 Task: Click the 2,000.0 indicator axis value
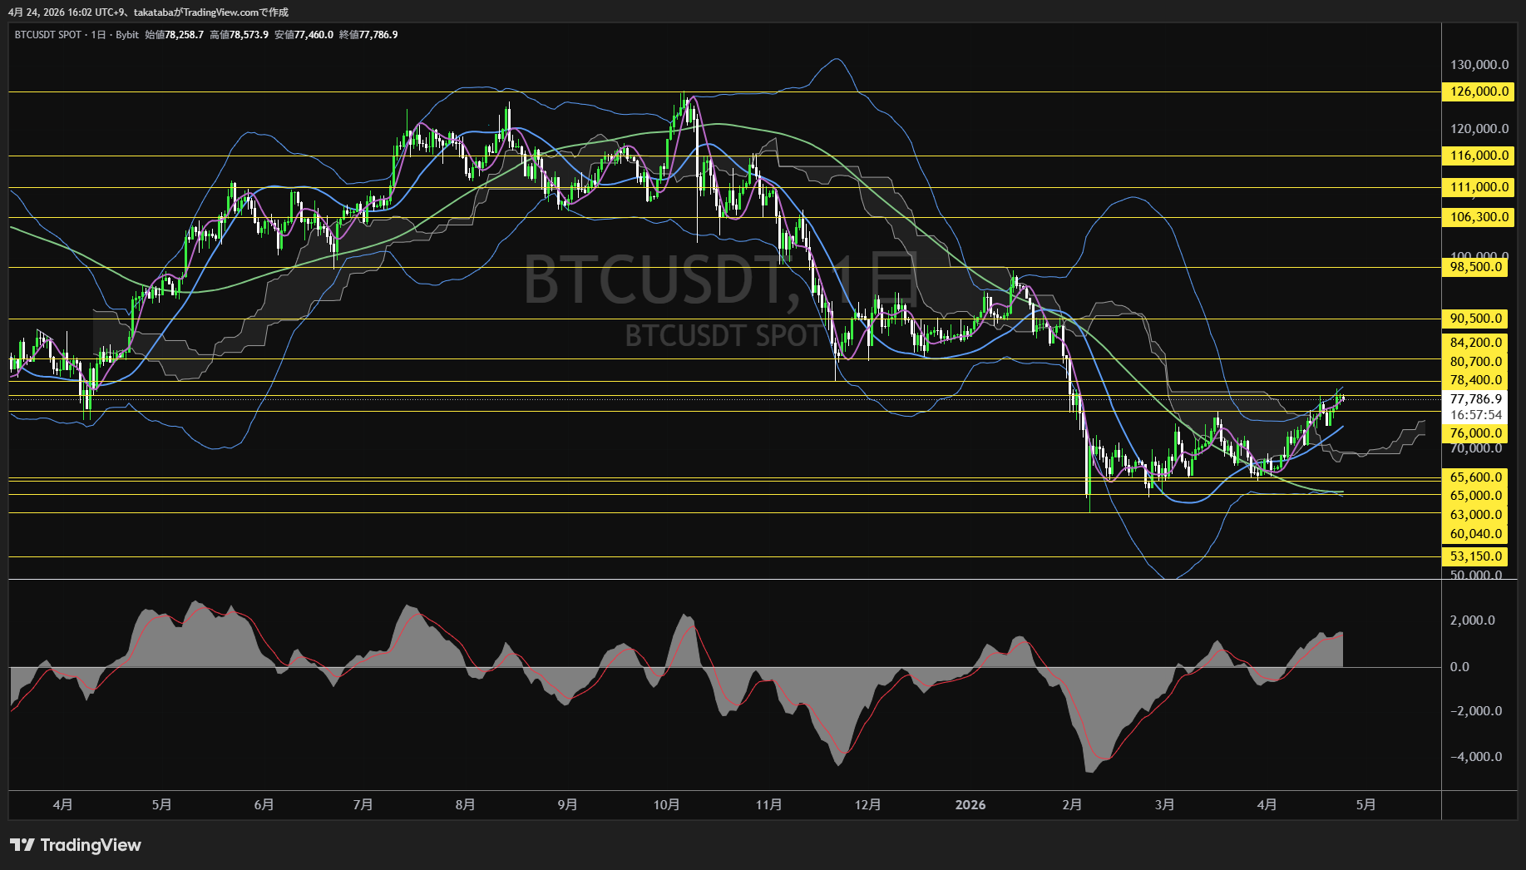(1473, 620)
